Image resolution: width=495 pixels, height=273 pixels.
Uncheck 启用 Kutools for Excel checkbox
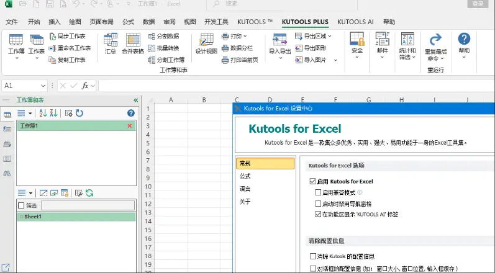312,182
